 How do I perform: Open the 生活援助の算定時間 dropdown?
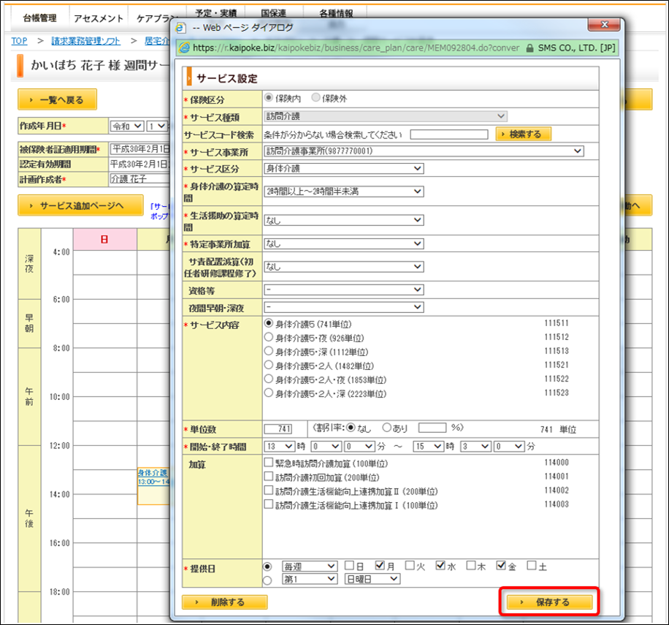pyautogui.click(x=344, y=220)
